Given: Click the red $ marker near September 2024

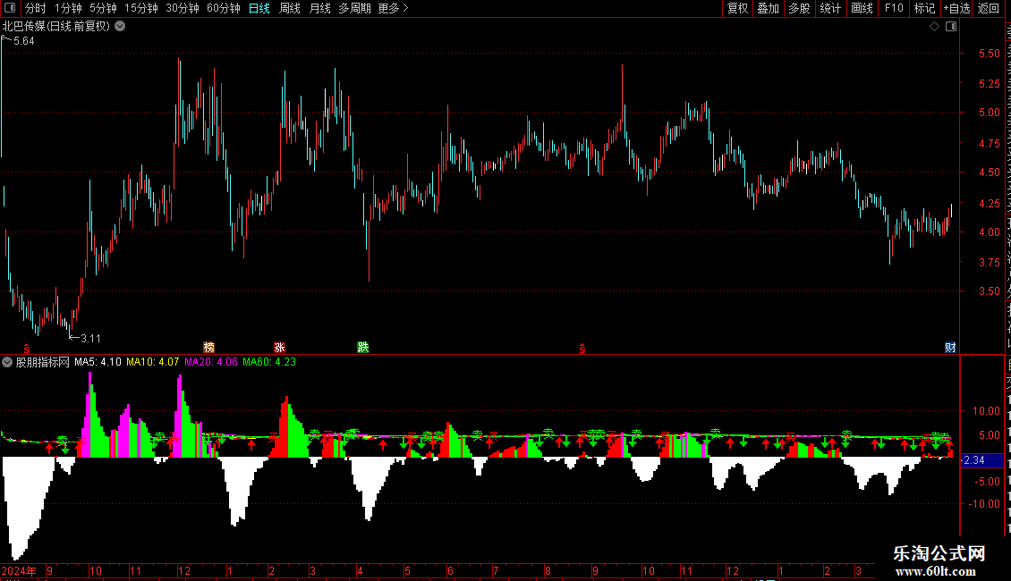Looking at the screenshot, I should point(27,349).
